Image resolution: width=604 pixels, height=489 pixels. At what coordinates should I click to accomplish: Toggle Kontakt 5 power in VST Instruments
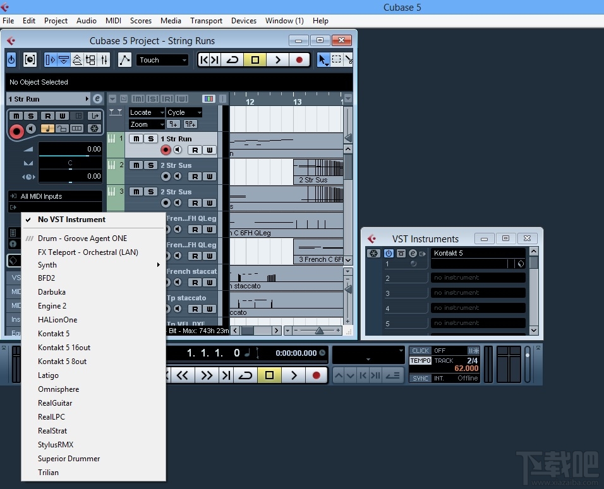click(389, 253)
